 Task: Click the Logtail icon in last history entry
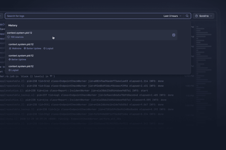coord(10,70)
